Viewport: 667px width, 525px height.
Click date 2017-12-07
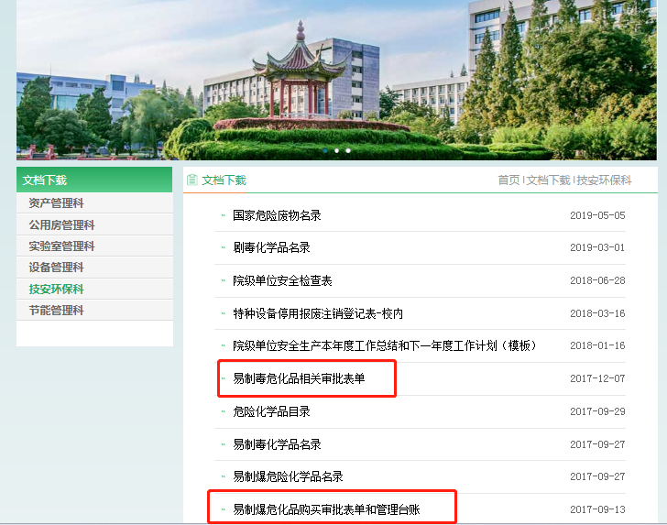(597, 378)
